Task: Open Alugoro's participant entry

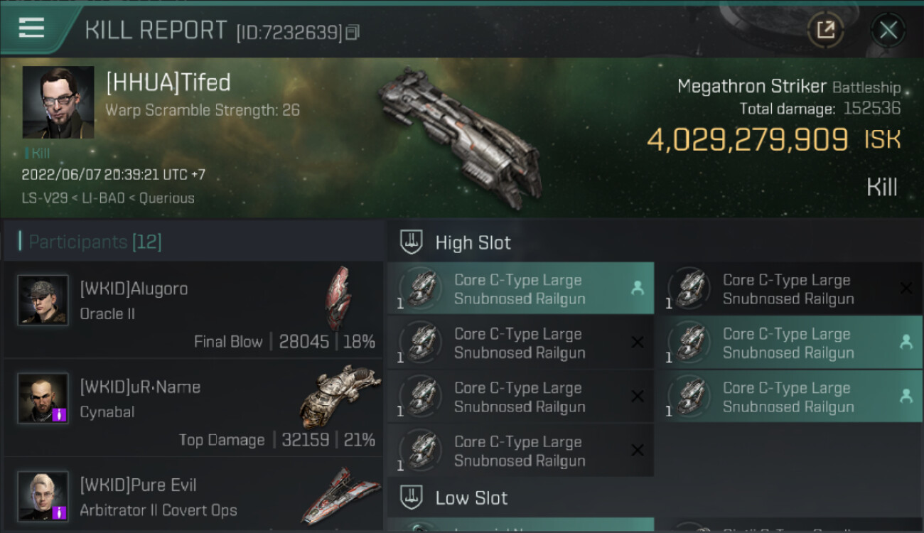Action: (193, 310)
